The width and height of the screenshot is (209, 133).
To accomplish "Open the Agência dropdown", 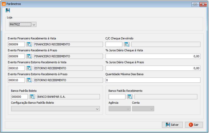I will pos(120,109).
